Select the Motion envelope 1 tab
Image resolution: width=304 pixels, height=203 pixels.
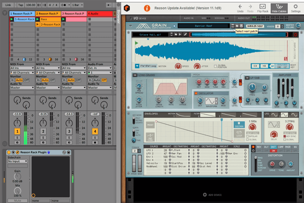183,115
